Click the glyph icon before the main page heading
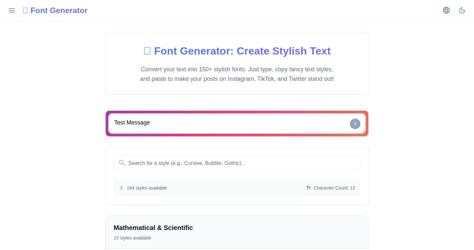This screenshot has height=250, width=474. pyautogui.click(x=147, y=51)
